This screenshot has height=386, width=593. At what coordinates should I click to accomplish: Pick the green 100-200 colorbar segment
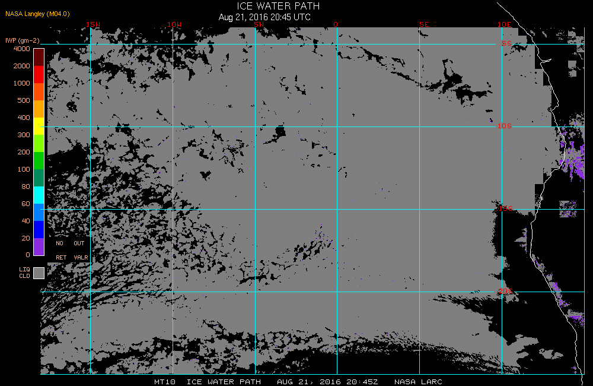pos(39,160)
